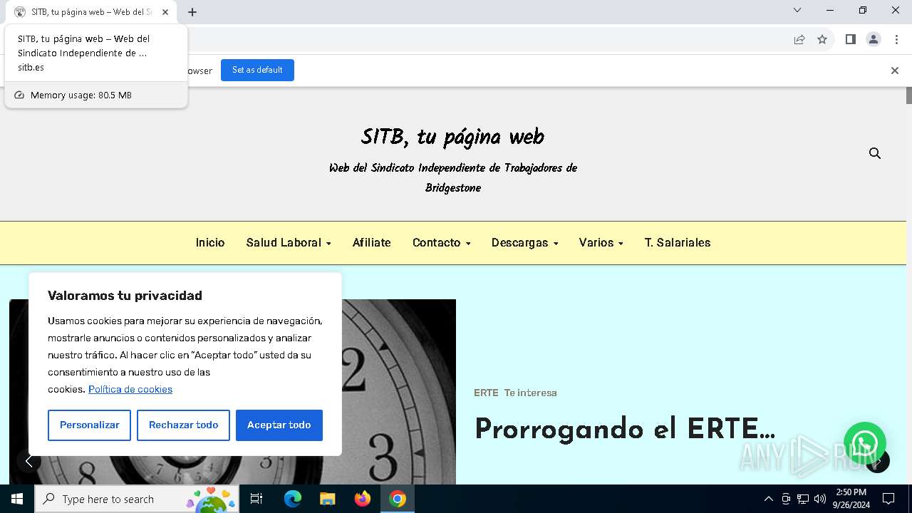Open ERTE category link

(x=486, y=393)
